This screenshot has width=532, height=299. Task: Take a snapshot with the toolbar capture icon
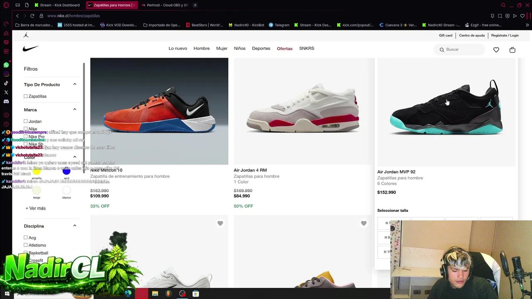(500, 16)
